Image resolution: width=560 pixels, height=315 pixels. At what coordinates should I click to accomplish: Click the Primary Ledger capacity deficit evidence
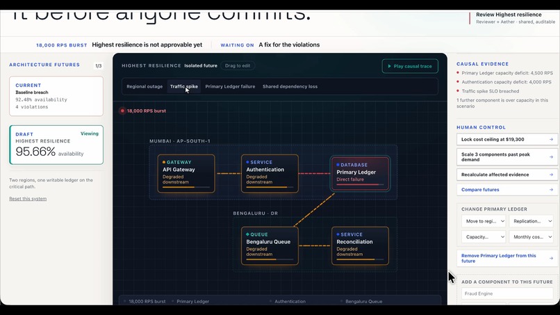point(507,73)
